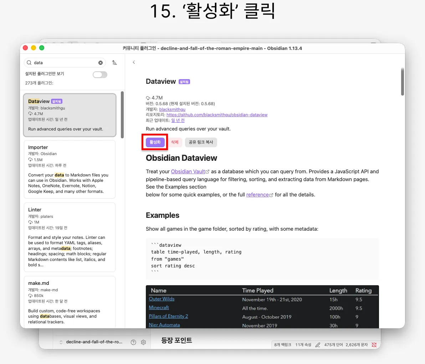Click the red 삭제 button
The width and height of the screenshot is (425, 364).
175,142
